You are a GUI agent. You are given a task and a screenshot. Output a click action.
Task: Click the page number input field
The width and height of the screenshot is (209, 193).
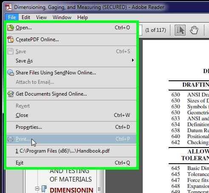click(x=141, y=30)
